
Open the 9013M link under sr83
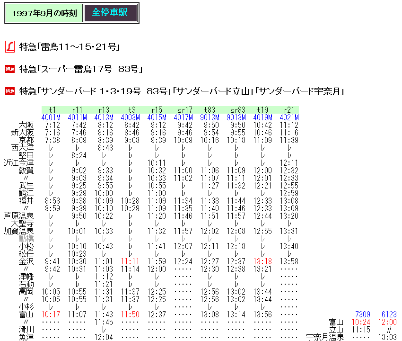236,117
